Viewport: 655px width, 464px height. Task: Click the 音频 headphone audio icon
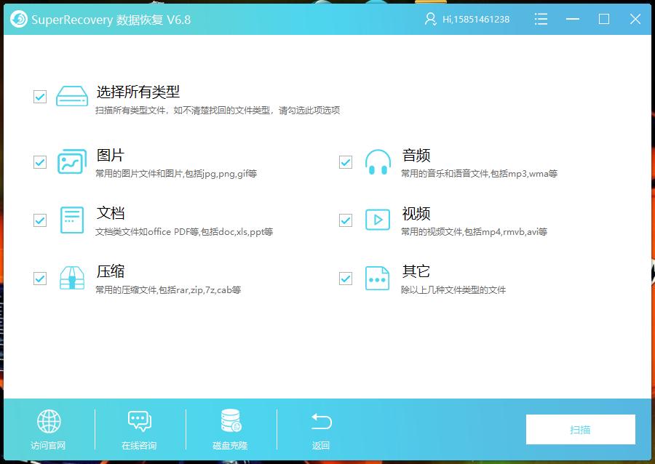377,161
